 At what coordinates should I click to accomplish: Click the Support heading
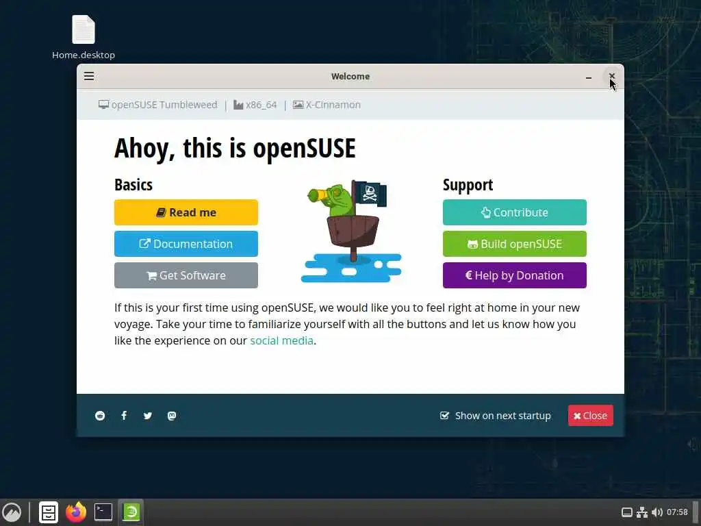468,185
